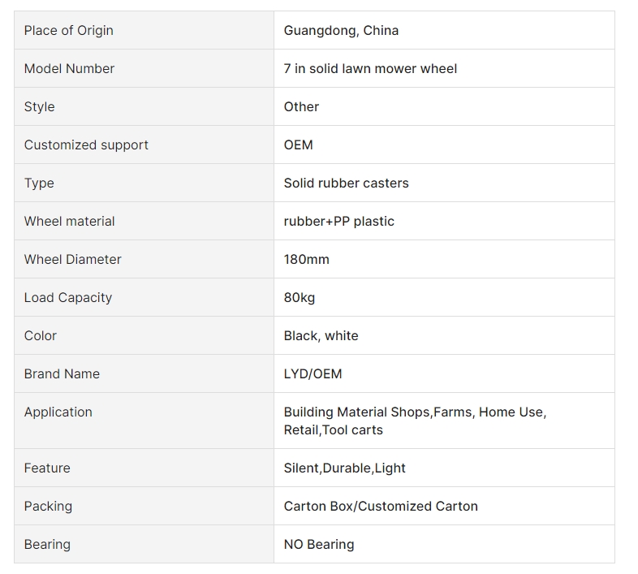Click the 'Black, white' color value
Screen dimensions: 638x574
[321, 336]
